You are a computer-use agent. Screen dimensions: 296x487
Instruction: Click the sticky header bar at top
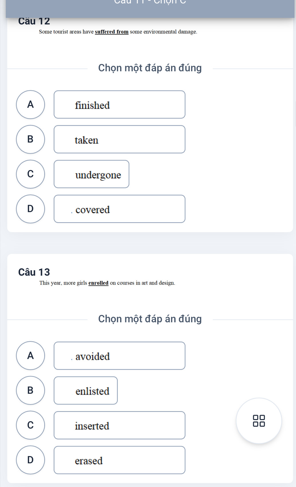(x=150, y=9)
